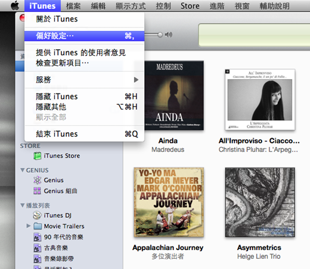Open the Apple menu

point(15,5)
